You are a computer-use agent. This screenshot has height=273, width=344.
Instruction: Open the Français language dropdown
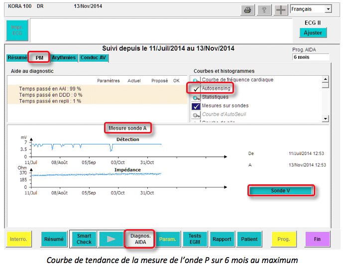(x=328, y=9)
